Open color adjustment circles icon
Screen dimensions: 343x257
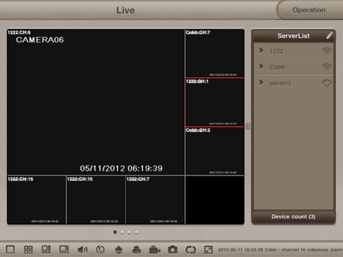pos(136,250)
